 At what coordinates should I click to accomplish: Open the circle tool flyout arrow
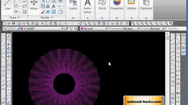20,6
